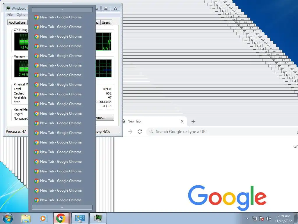The image size is (298, 224).
Task: Switch to the Applications tab in Task Manager
Action: [x=17, y=22]
